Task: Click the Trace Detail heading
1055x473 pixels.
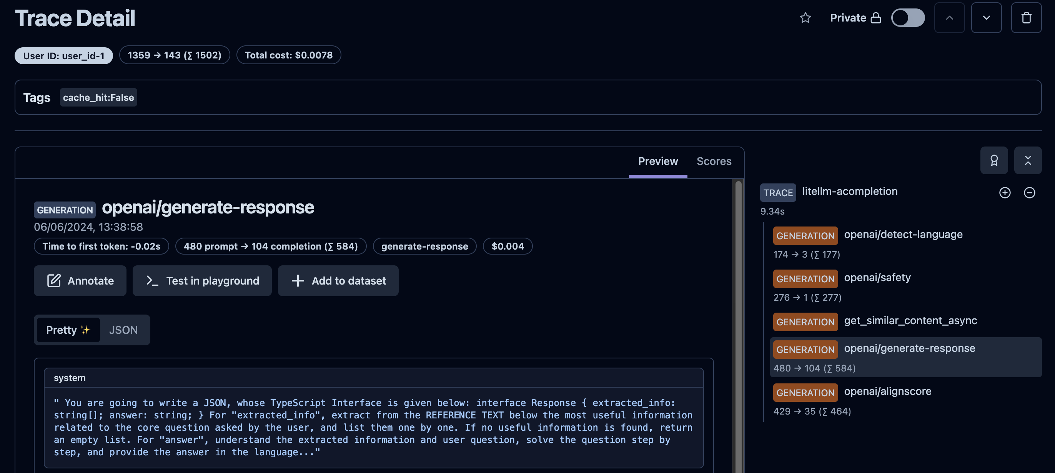Action: [x=75, y=18]
